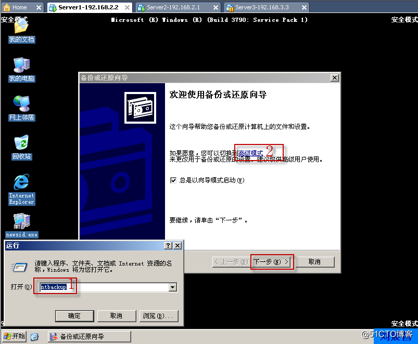Click the Advanced Mode (高级模式) link
The height and width of the screenshot is (344, 418).
click(250, 153)
